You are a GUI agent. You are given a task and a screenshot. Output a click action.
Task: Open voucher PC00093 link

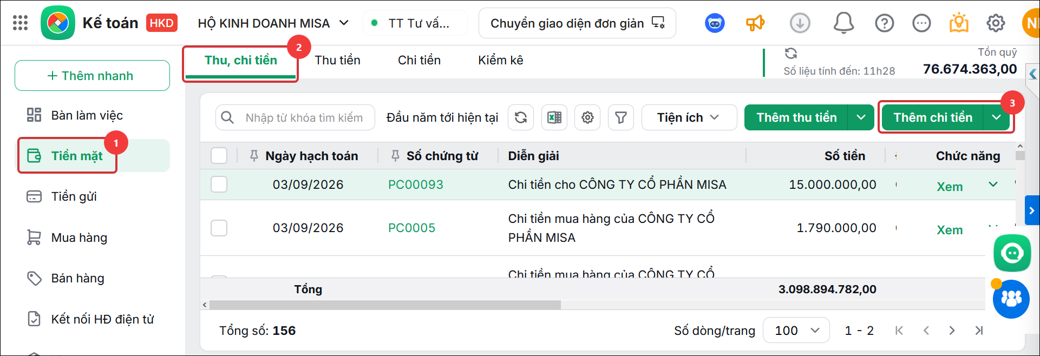coord(416,184)
